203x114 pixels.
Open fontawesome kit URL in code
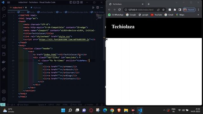[x=64, y=39]
